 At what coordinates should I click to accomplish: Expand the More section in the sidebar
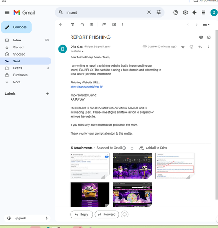pyautogui.click(x=16, y=82)
